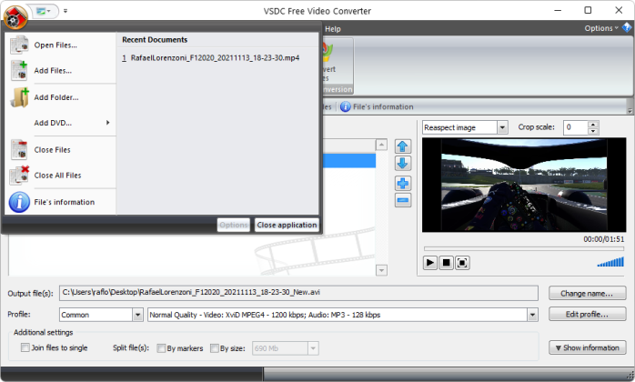635x382 pixels.
Task: Decrease Crop scale value
Action: point(593,130)
